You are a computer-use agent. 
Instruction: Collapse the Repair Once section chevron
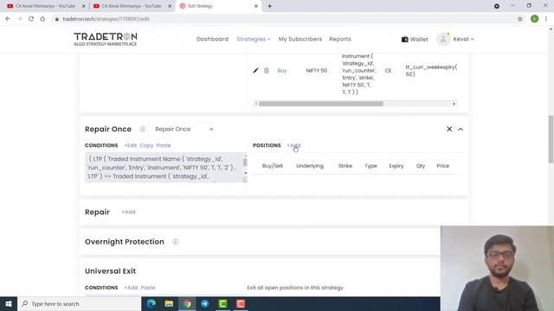coord(461,129)
